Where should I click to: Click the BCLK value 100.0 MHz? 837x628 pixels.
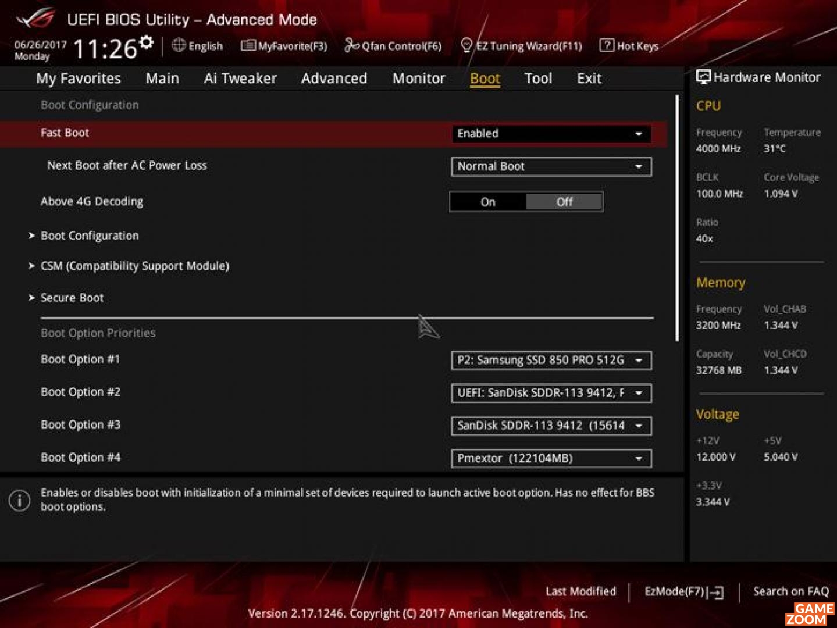click(720, 194)
